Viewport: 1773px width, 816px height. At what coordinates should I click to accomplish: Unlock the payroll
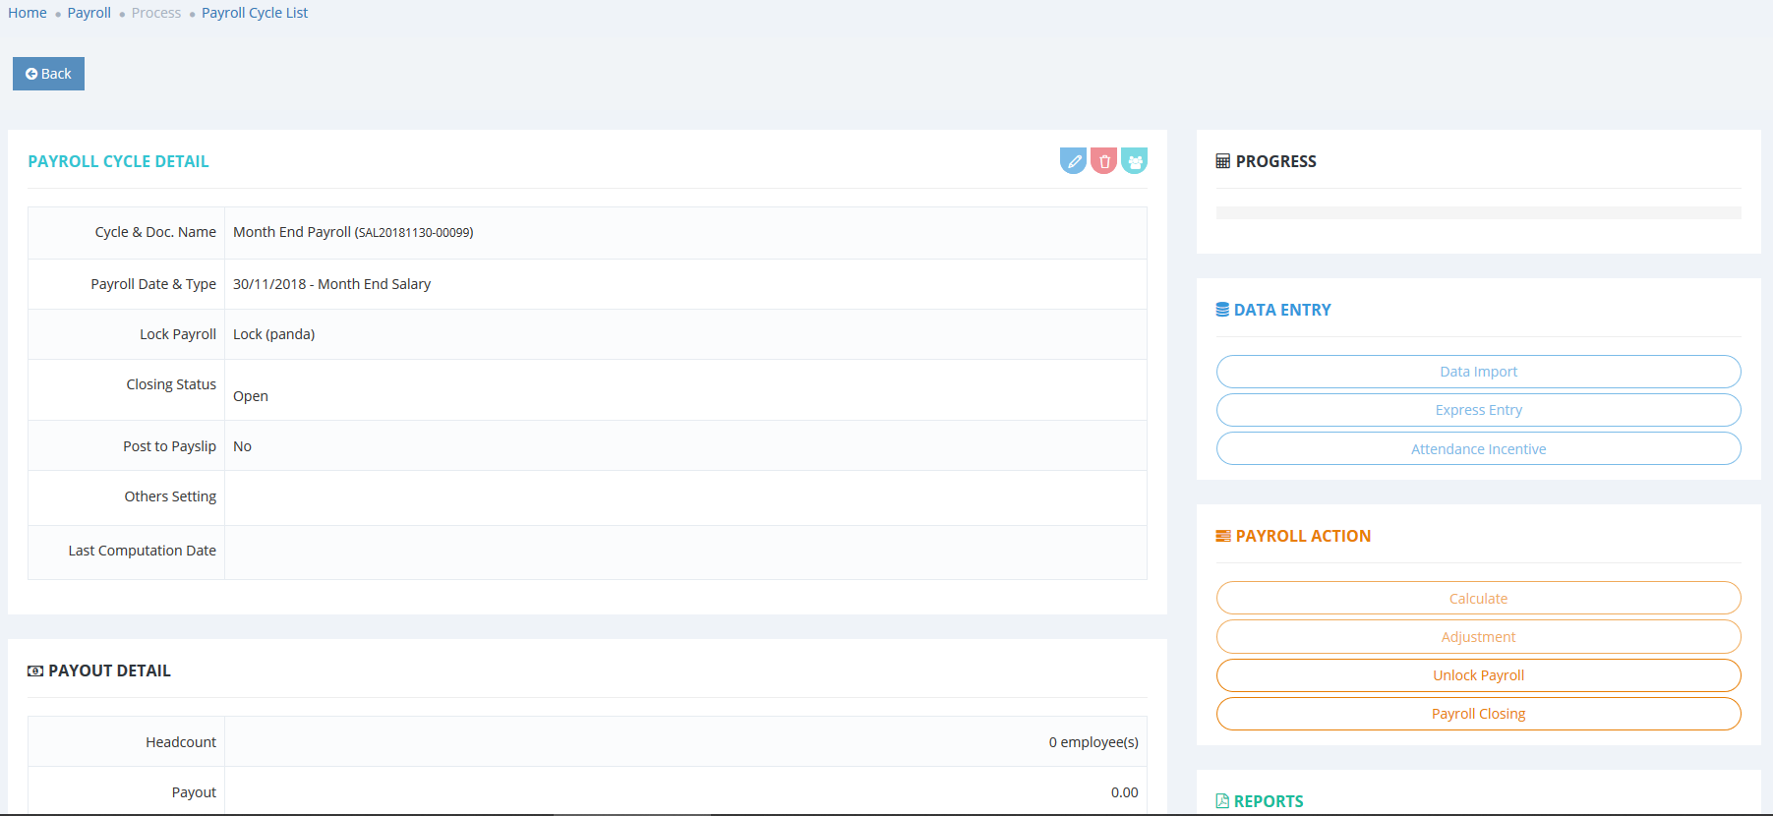coord(1478,675)
